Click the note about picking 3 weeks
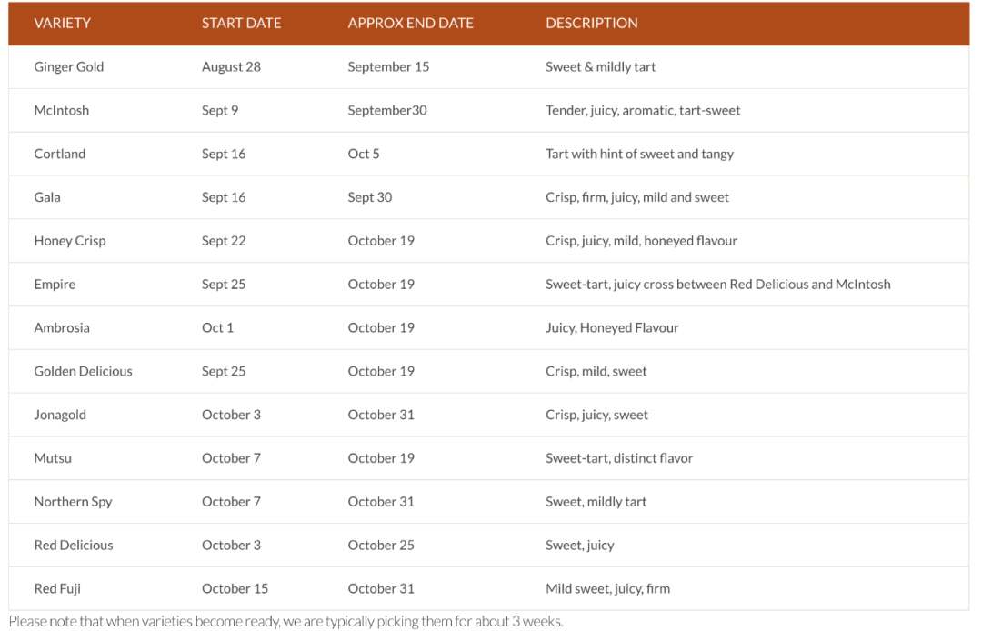This screenshot has height=631, width=982. [286, 622]
